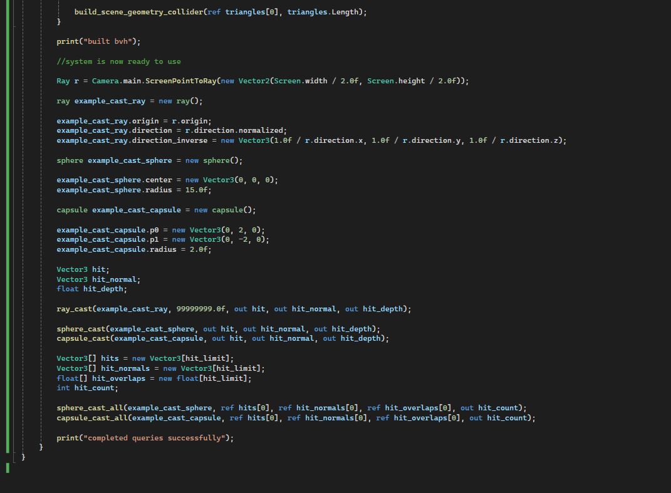Click example_cast_ray.origin assignment line
This screenshot has width=671, height=493.
[x=134, y=121]
